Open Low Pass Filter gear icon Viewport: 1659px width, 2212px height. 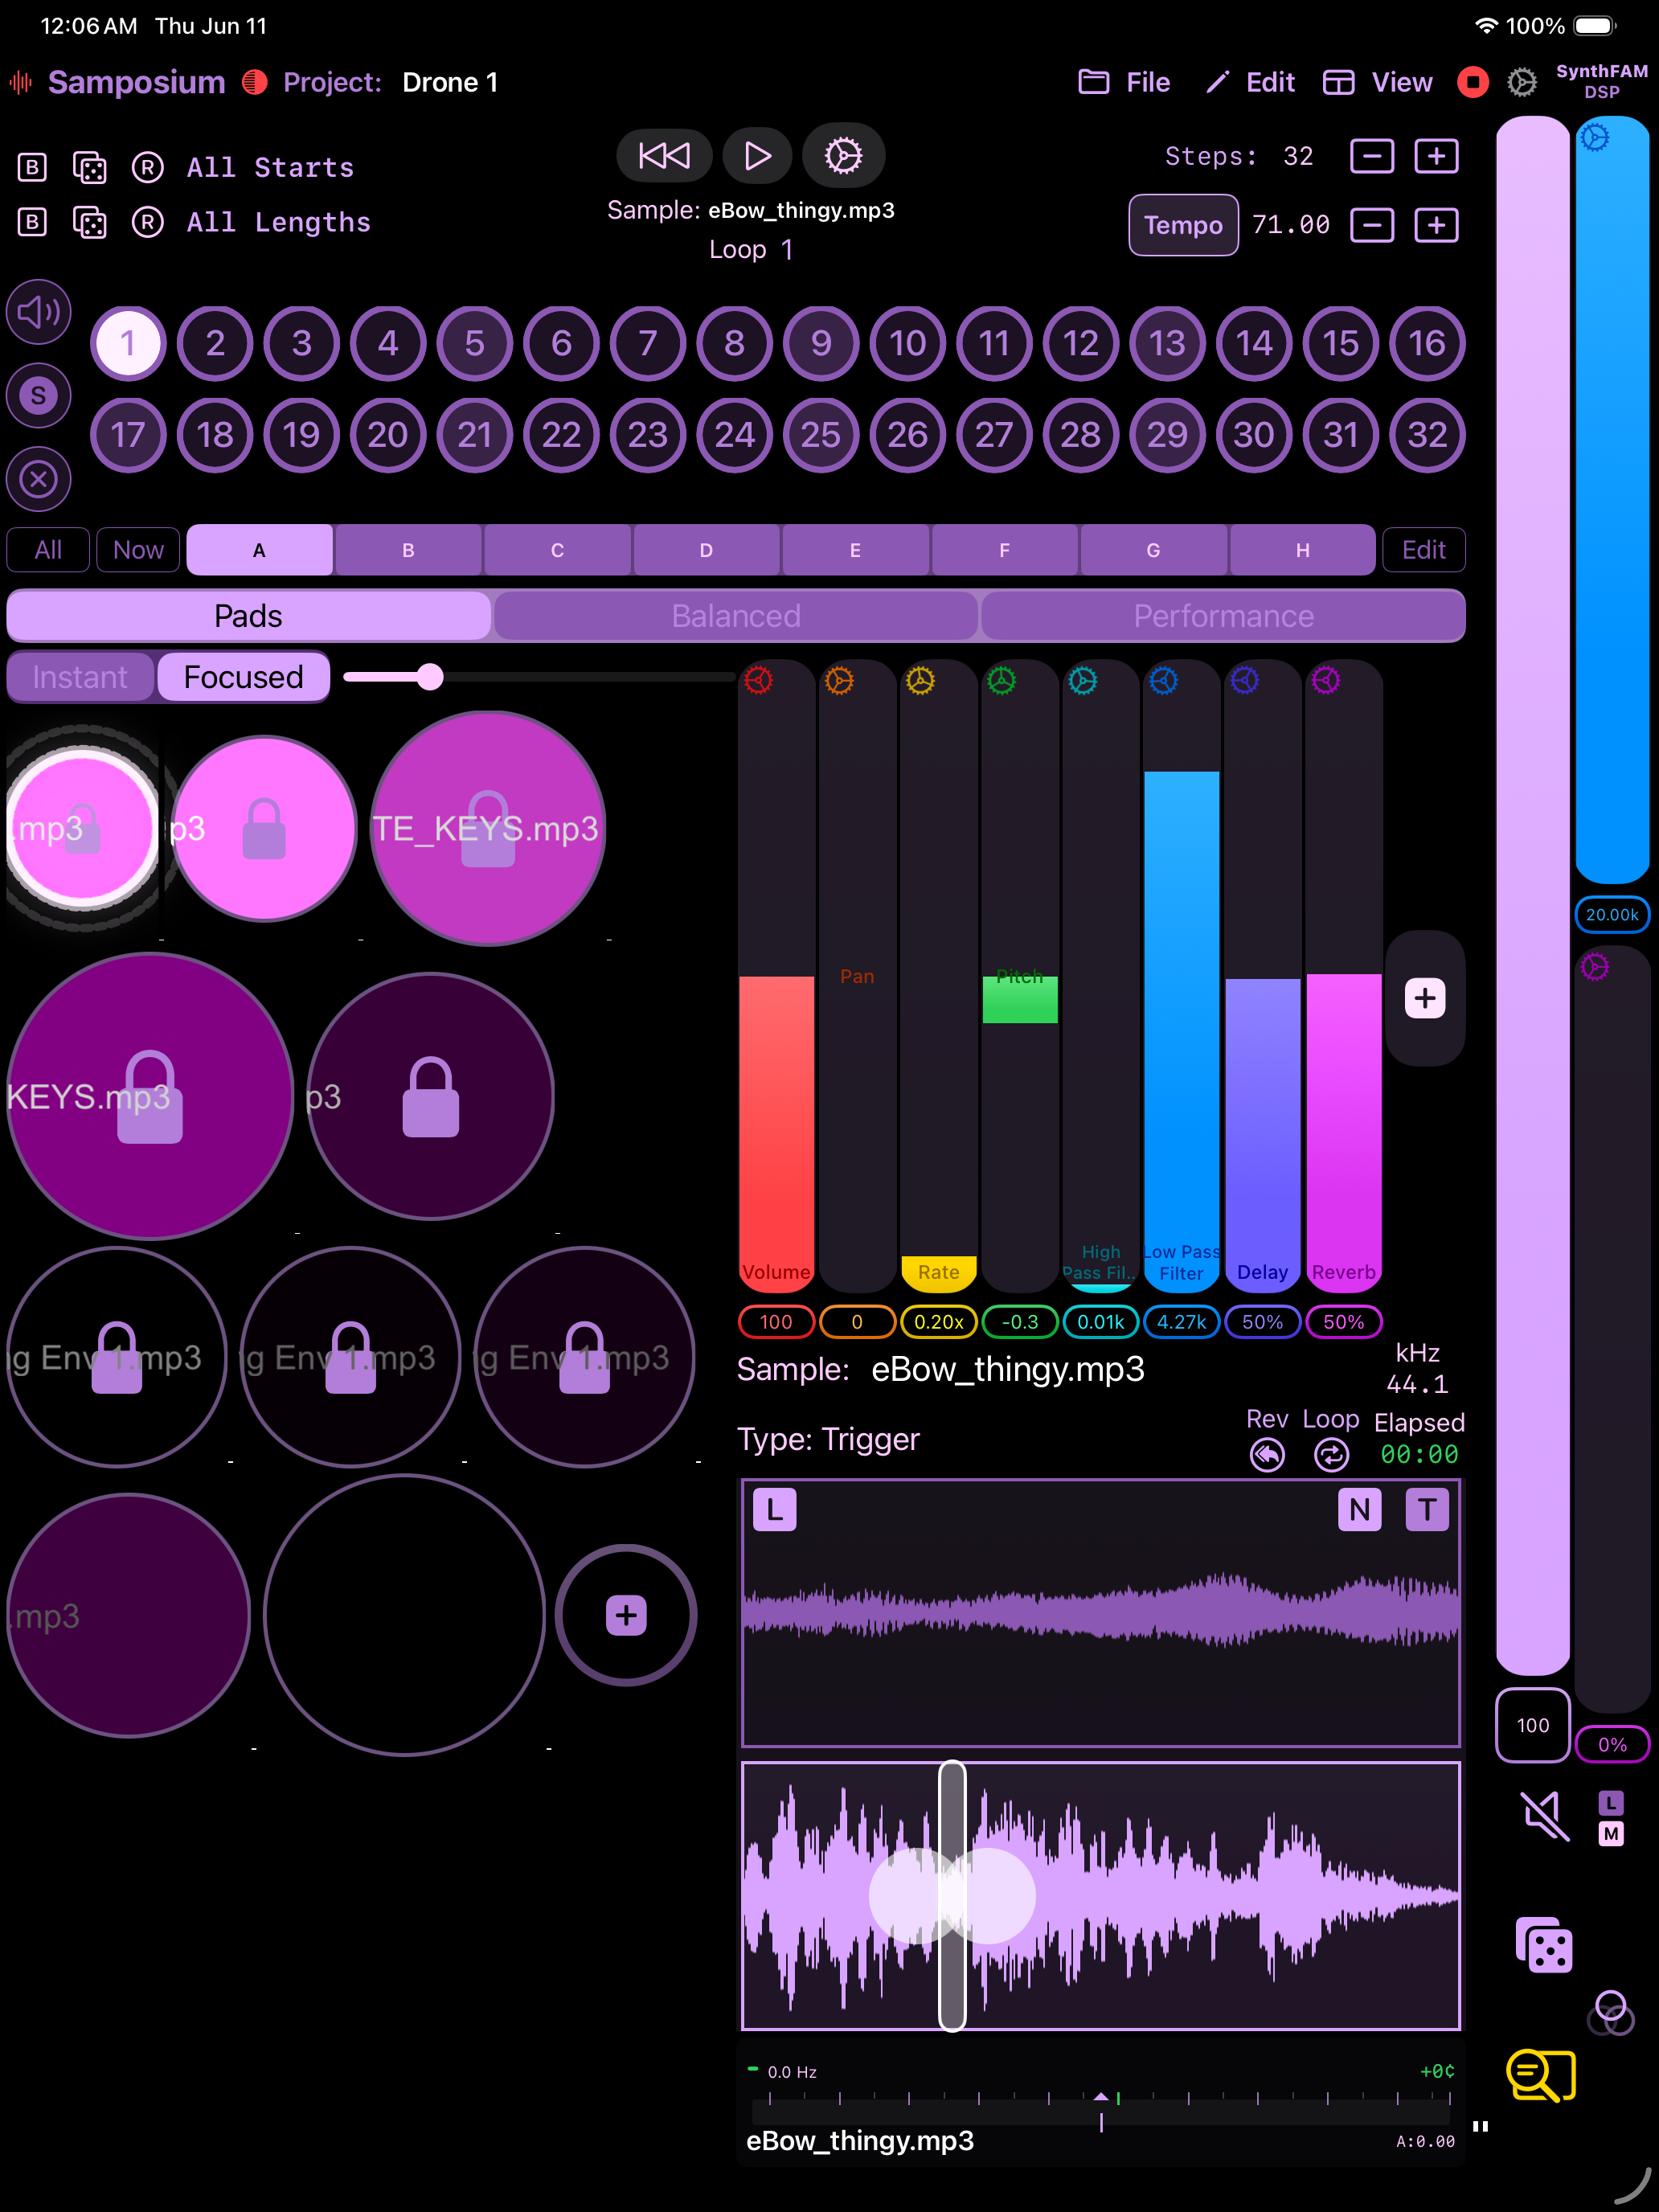point(1163,681)
